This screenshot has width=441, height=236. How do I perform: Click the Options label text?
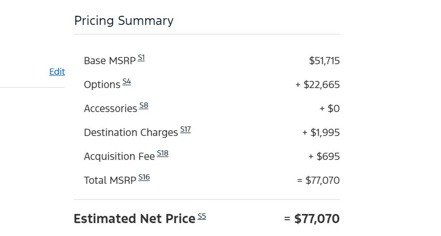(x=102, y=85)
